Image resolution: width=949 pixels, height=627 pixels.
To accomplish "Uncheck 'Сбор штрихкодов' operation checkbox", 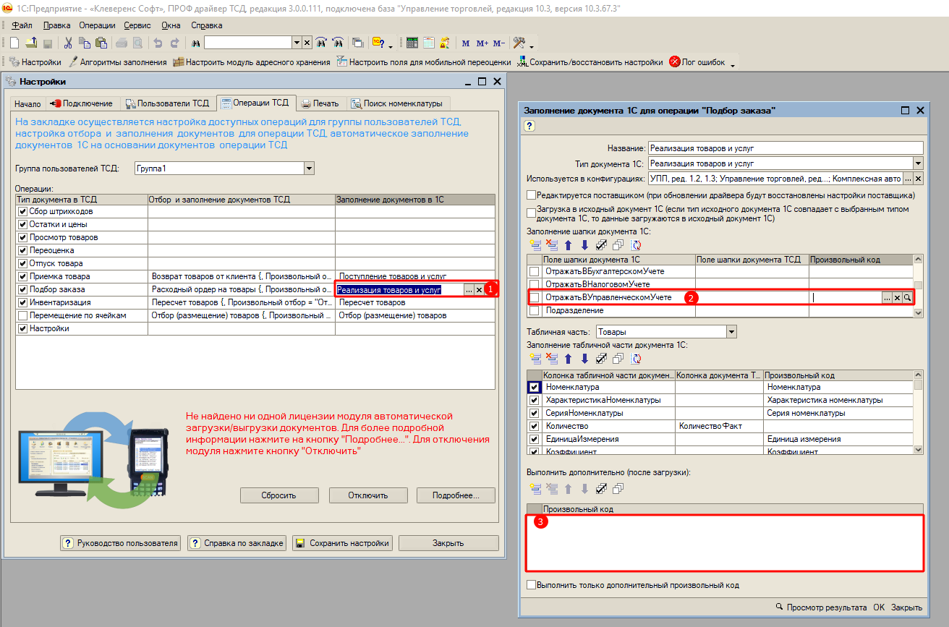I will [22, 212].
